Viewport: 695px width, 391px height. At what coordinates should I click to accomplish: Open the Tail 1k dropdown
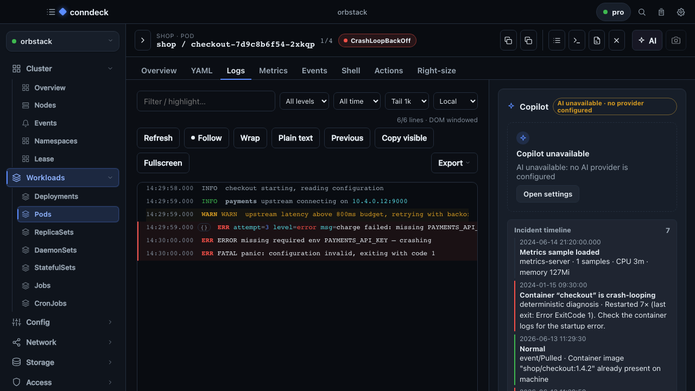[x=407, y=101]
